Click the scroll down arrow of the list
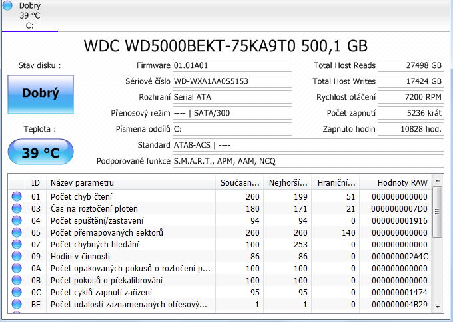The height and width of the screenshot is (322, 453). tap(437, 307)
